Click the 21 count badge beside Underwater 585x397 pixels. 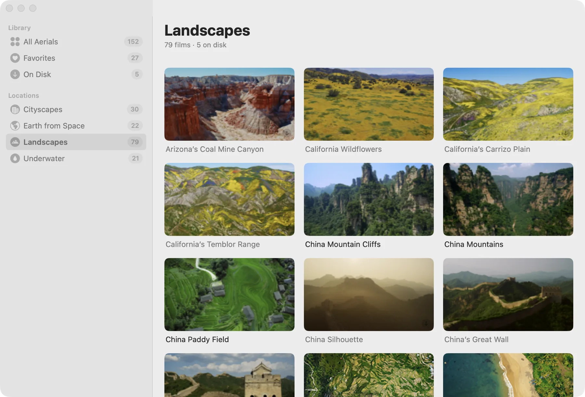[135, 158]
